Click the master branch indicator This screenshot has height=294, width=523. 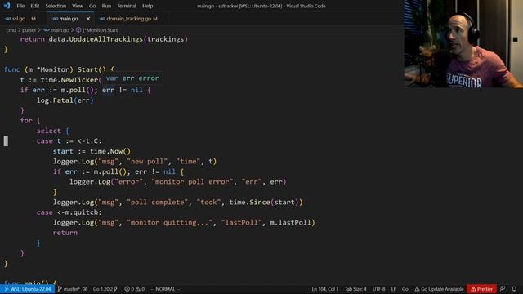point(69,289)
